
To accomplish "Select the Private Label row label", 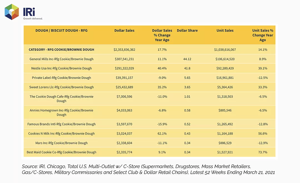I will (61, 78).
